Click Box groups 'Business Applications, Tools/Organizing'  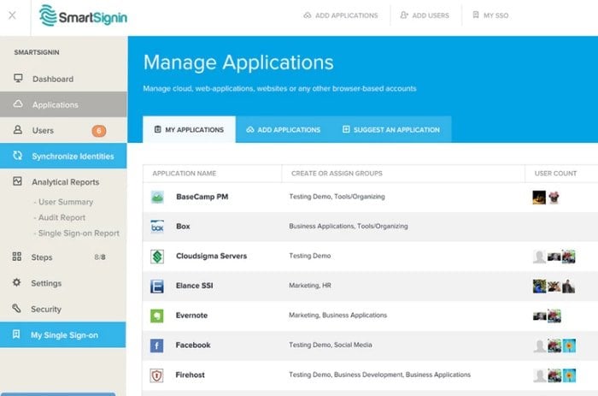pos(349,226)
